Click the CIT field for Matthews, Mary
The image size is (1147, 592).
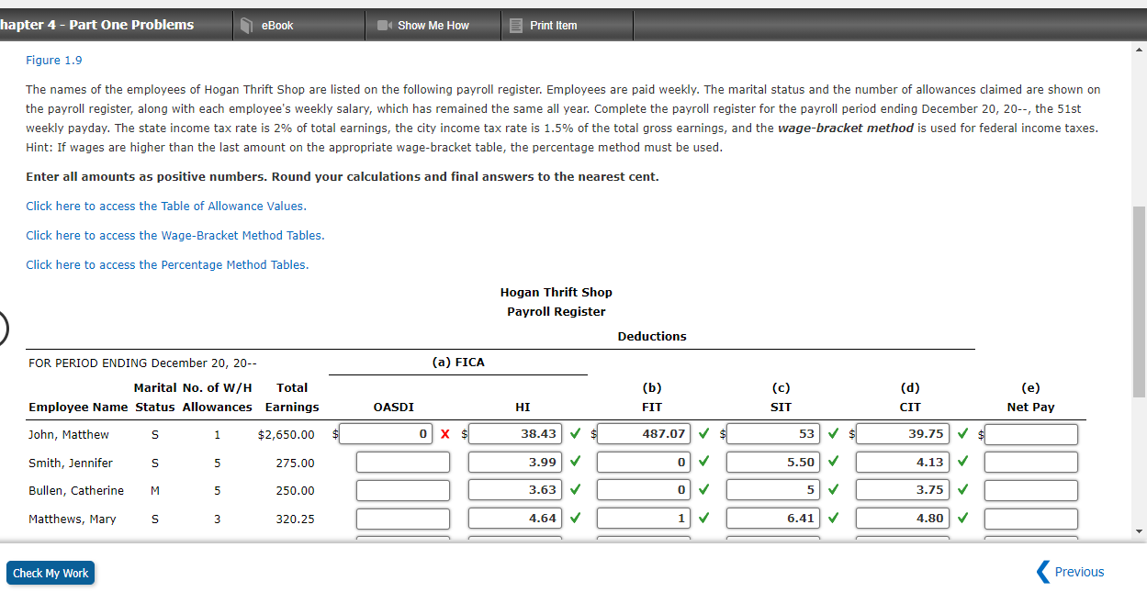(903, 519)
